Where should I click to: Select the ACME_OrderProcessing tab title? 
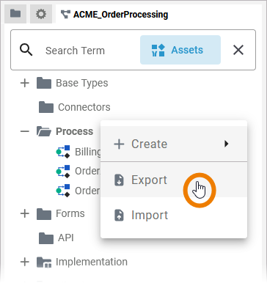[121, 15]
